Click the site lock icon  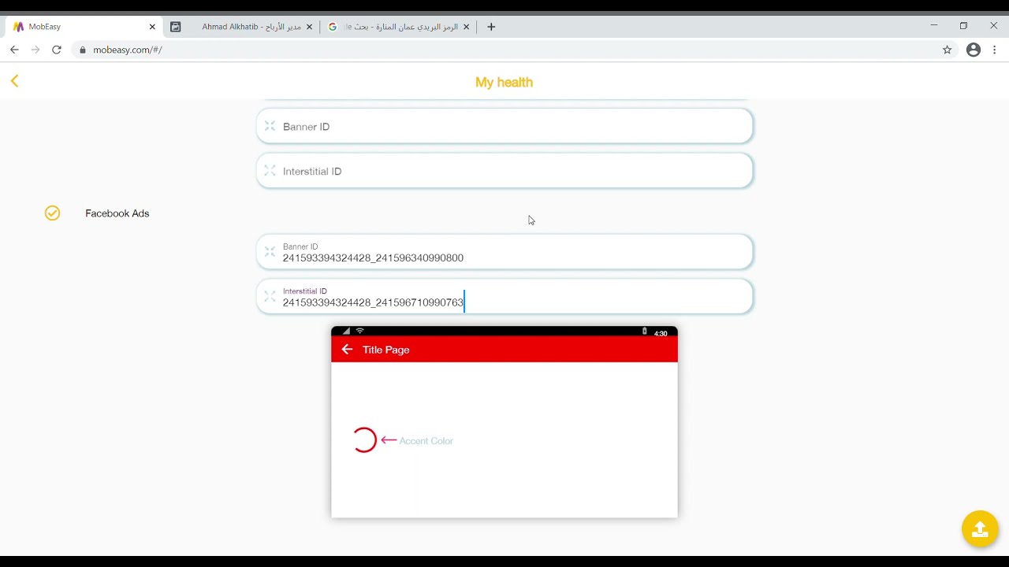click(x=82, y=50)
